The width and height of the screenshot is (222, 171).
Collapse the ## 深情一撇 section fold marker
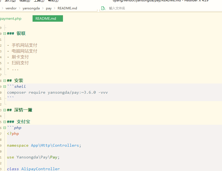[5, 110]
